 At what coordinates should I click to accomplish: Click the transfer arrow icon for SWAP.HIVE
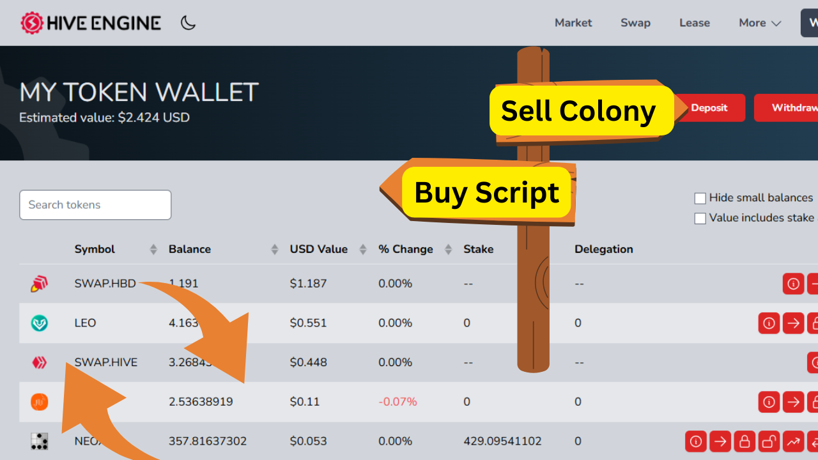[817, 362]
